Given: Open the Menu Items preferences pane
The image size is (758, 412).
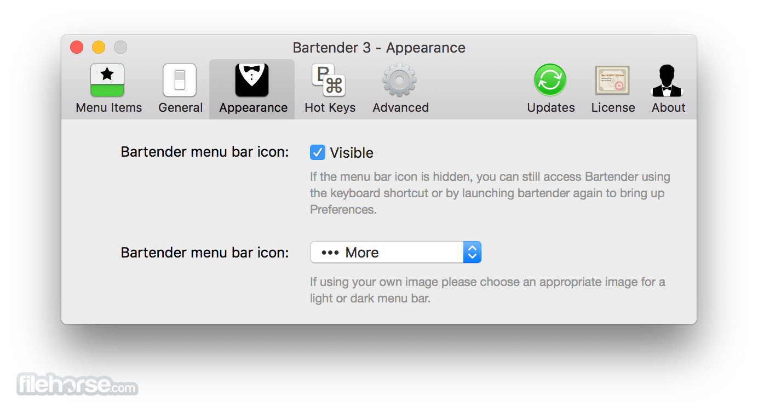Looking at the screenshot, I should click(x=108, y=89).
